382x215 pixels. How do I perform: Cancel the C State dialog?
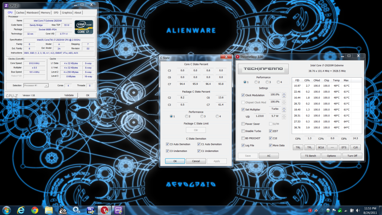click(196, 161)
